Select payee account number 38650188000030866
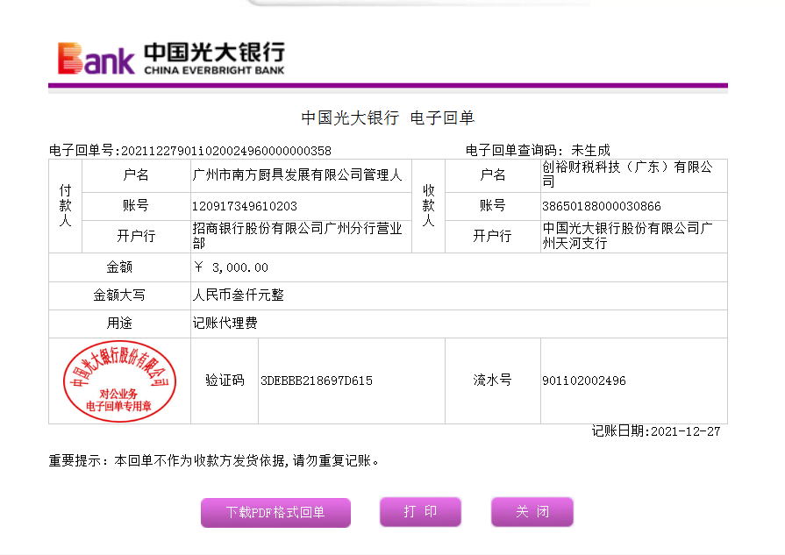Screen dimensions: 785x555 point(602,206)
